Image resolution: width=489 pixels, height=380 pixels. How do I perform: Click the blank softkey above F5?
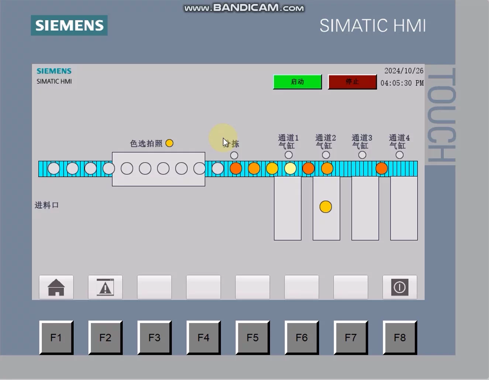coord(252,287)
